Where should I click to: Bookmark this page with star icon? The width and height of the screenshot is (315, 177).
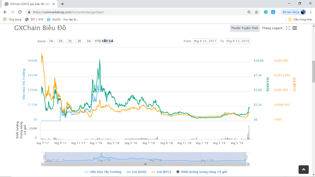coord(257,12)
